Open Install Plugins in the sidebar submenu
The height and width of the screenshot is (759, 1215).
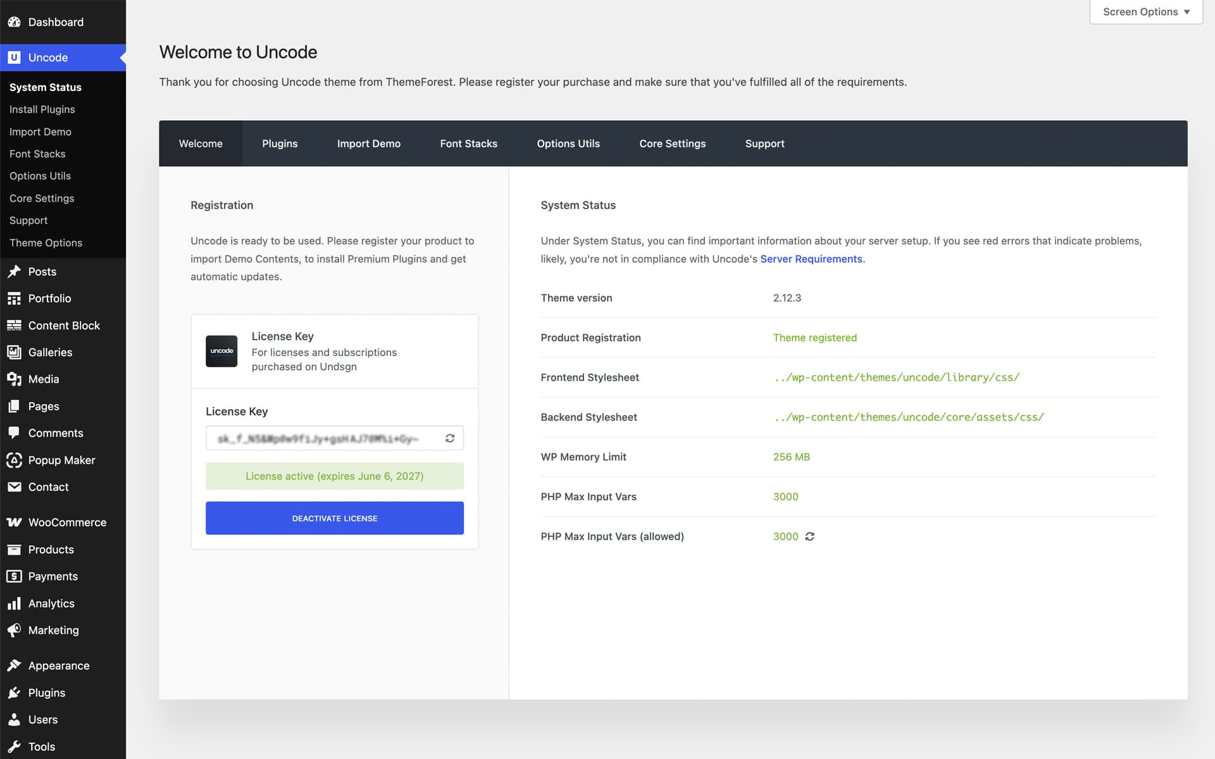[42, 109]
